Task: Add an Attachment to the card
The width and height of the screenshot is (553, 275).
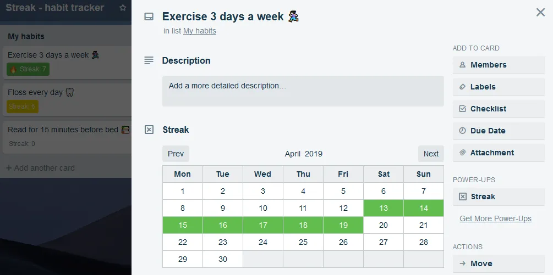Action: [499, 153]
